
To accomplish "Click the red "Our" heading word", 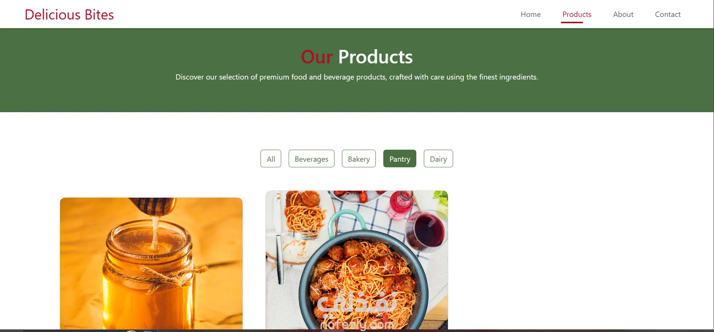I will coord(316,57).
